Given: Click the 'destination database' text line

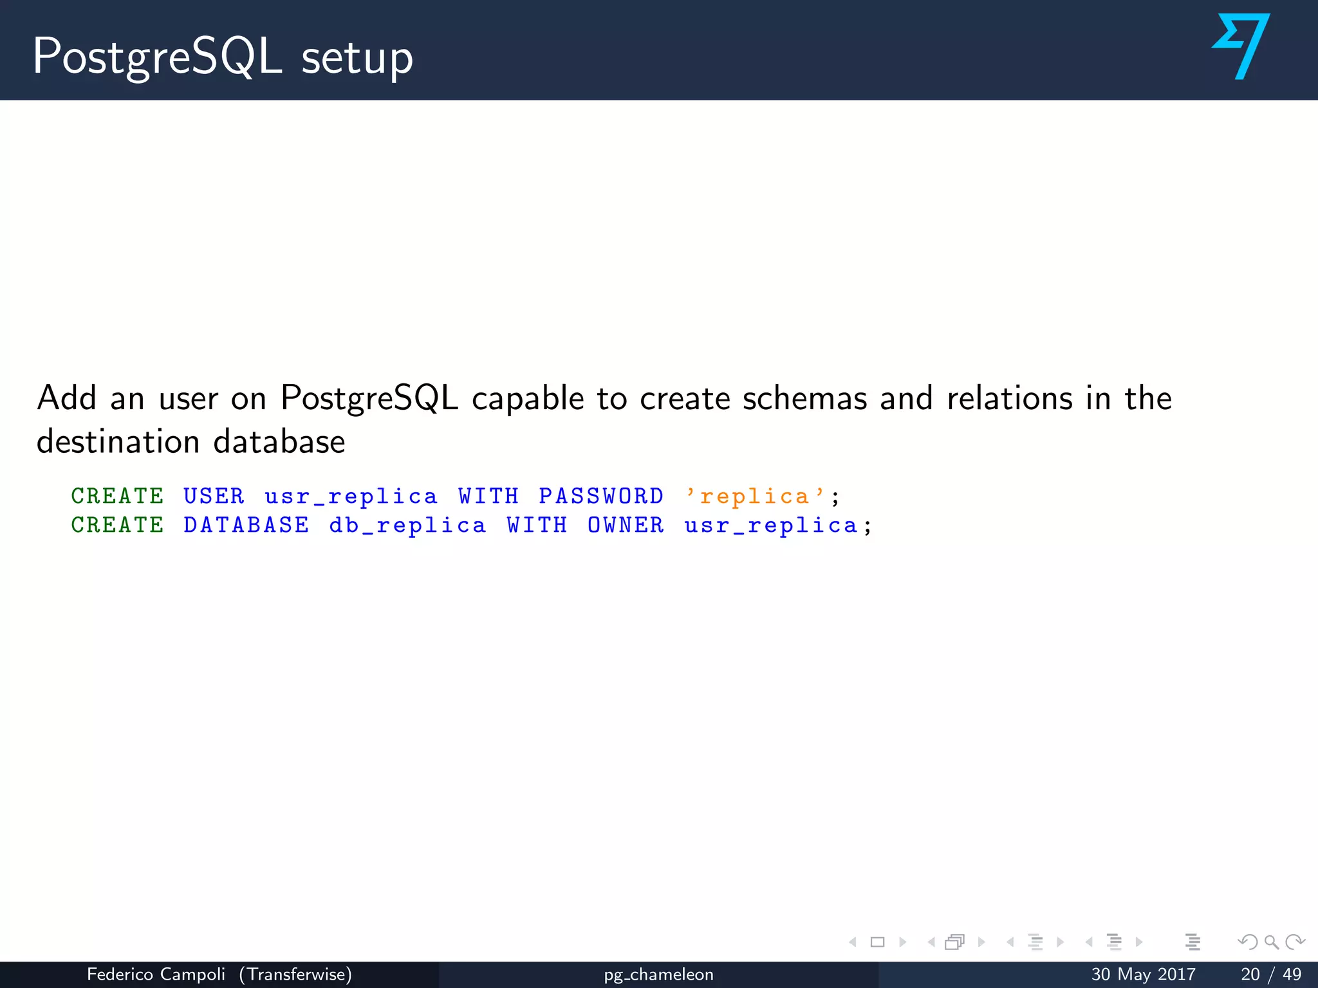Looking at the screenshot, I should click(x=191, y=442).
